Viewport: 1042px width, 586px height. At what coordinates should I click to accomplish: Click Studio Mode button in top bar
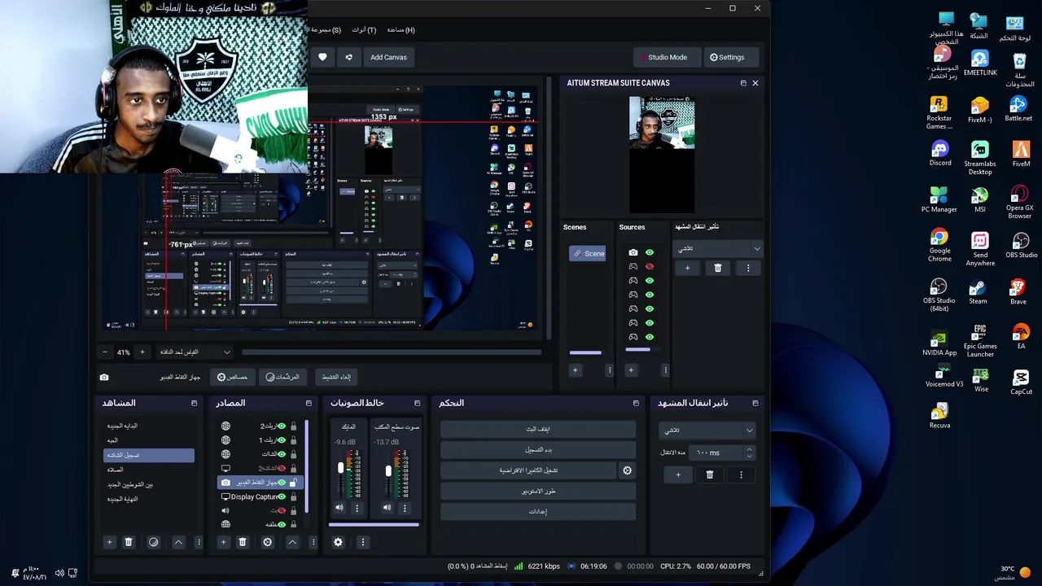tap(667, 57)
